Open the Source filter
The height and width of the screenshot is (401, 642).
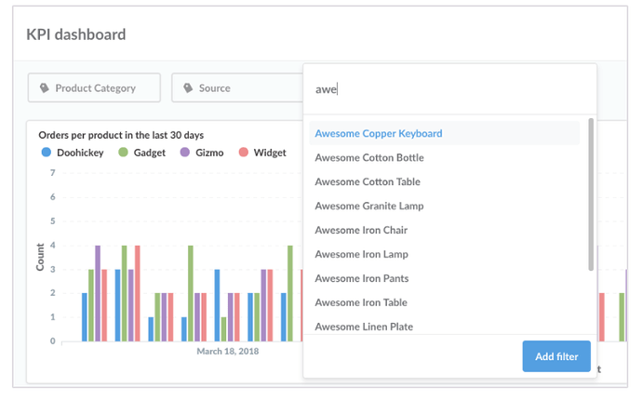(237, 87)
